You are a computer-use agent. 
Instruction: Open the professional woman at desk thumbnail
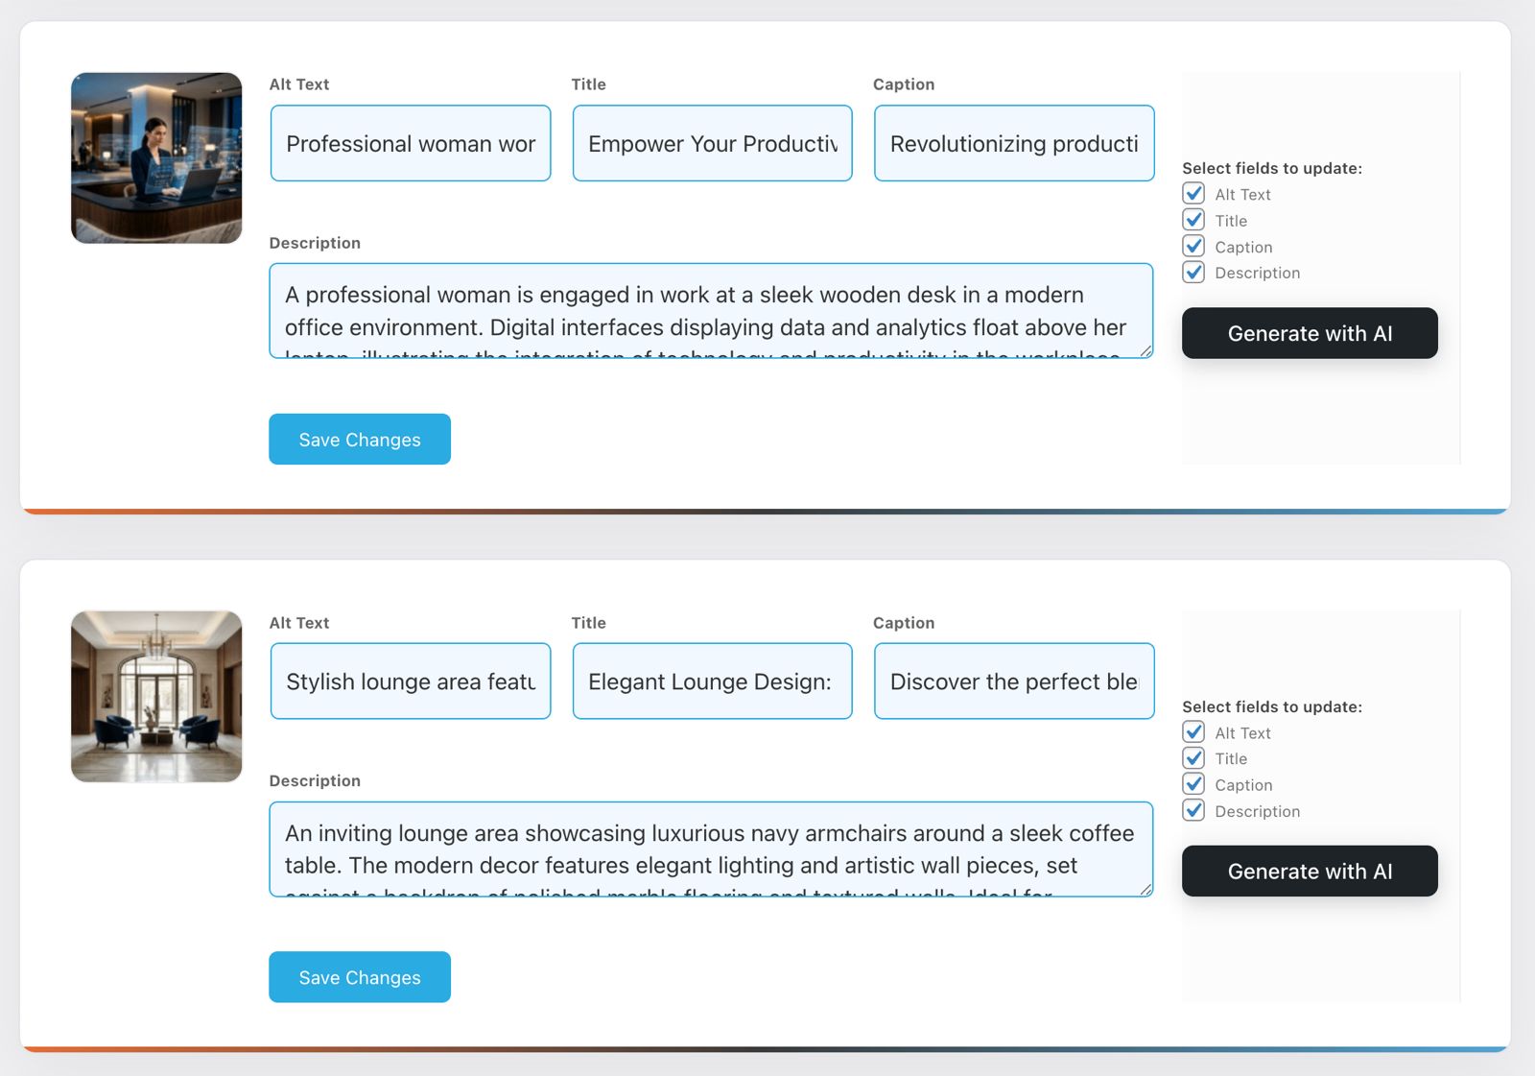coord(156,158)
